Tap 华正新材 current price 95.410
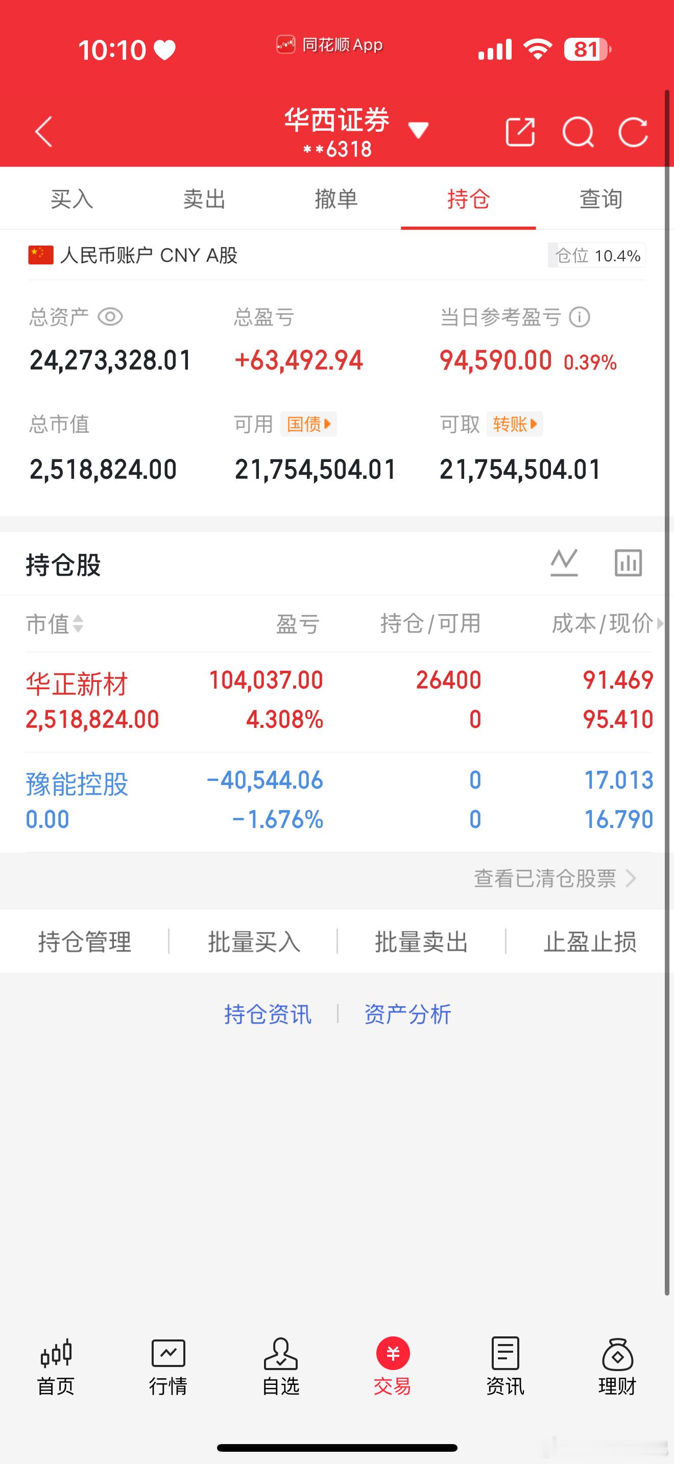Screen dimensions: 674x1464 (x=618, y=720)
